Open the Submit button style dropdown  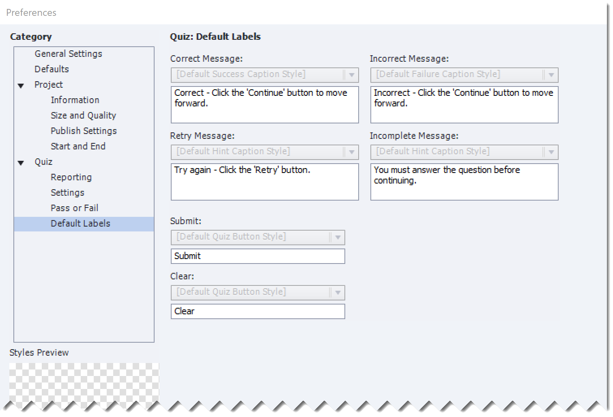pos(338,237)
